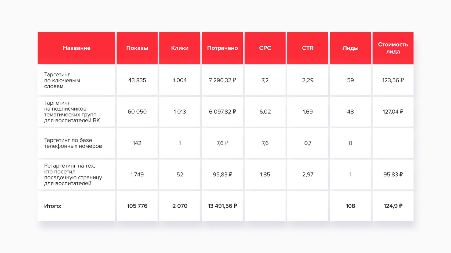Select the 'Ретаргетинг на тех, кто посетил' row name
The height and width of the screenshot is (253, 451).
(x=73, y=175)
